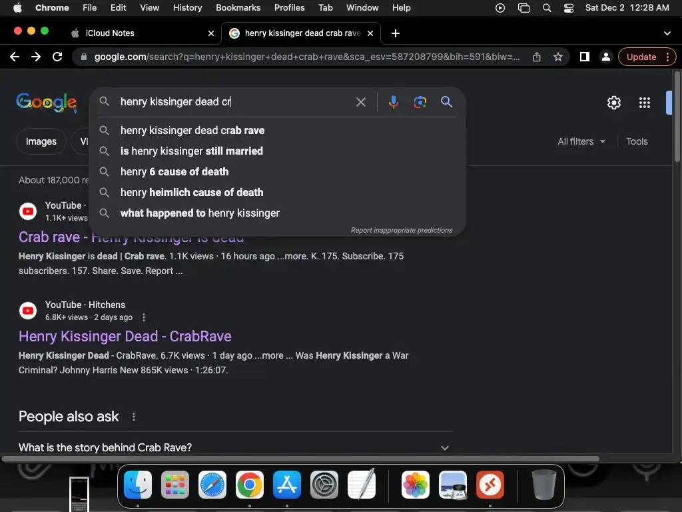Open the Profiles menu
The height and width of the screenshot is (512, 682).
pyautogui.click(x=289, y=7)
